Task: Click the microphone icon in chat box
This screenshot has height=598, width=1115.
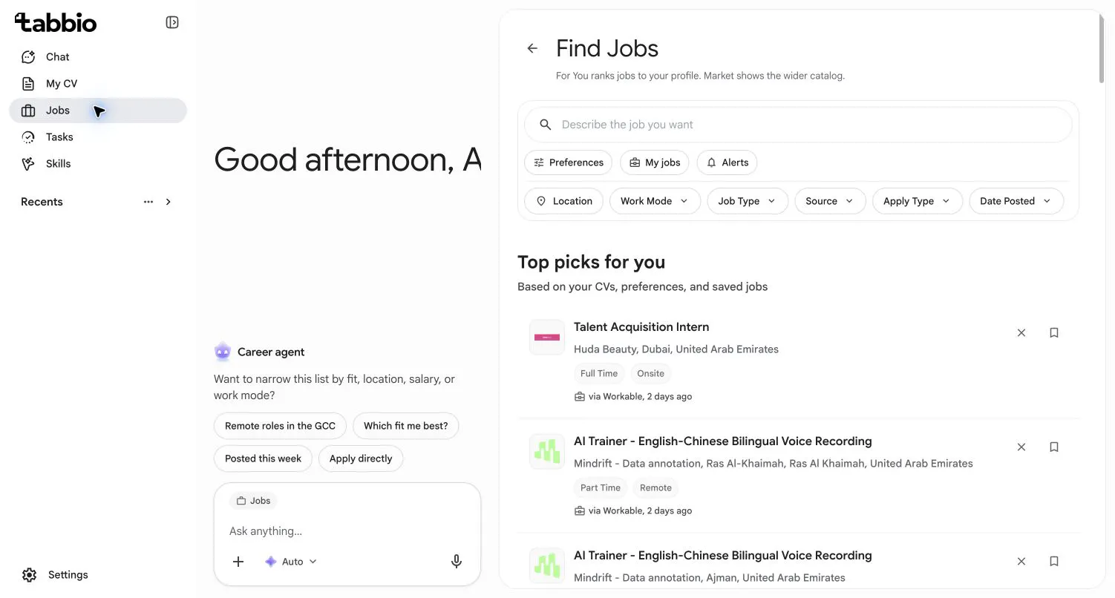Action: point(457,562)
